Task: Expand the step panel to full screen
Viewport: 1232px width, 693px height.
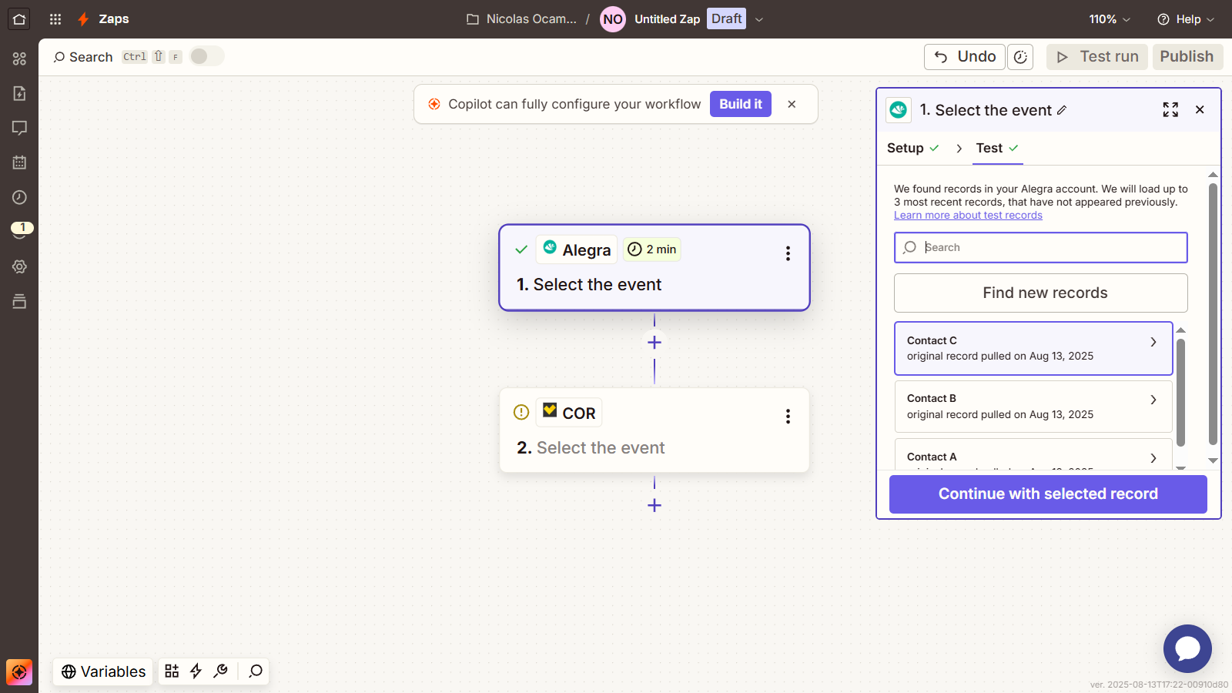Action: [1170, 110]
